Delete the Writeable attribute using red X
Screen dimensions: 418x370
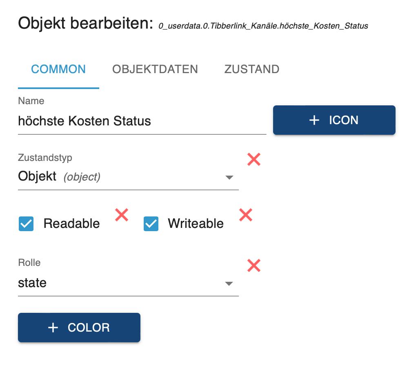245,214
